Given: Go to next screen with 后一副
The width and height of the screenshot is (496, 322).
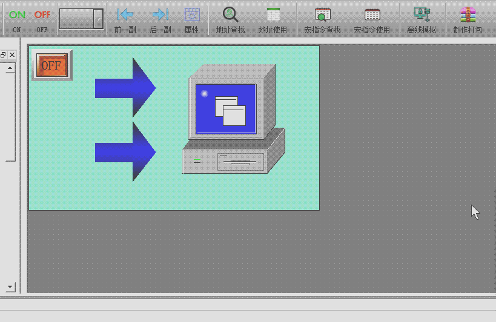Looking at the screenshot, I should click(160, 19).
